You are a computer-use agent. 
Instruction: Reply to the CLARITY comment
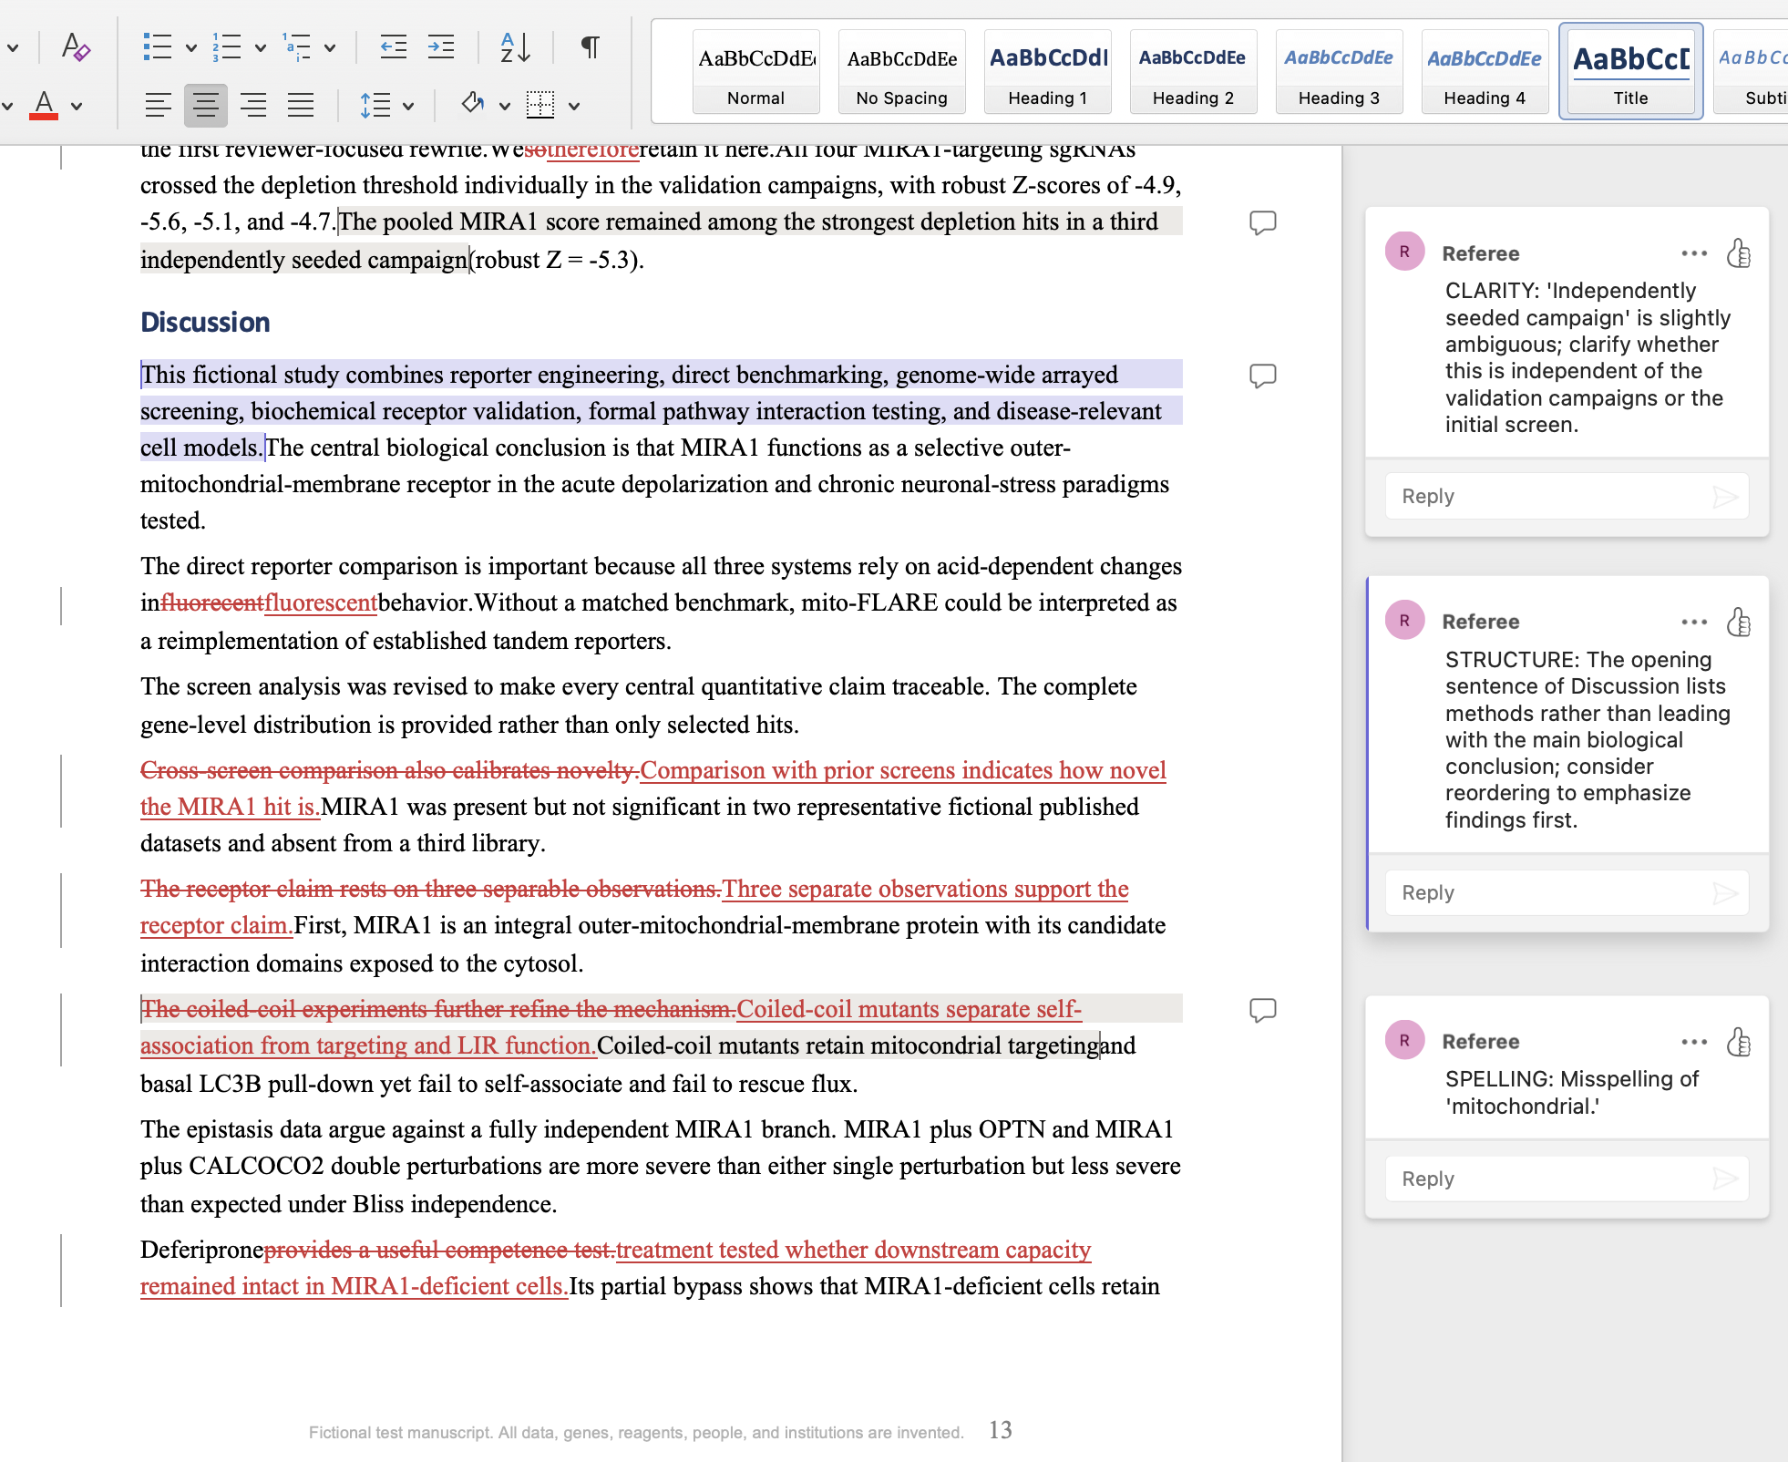[x=1567, y=496]
